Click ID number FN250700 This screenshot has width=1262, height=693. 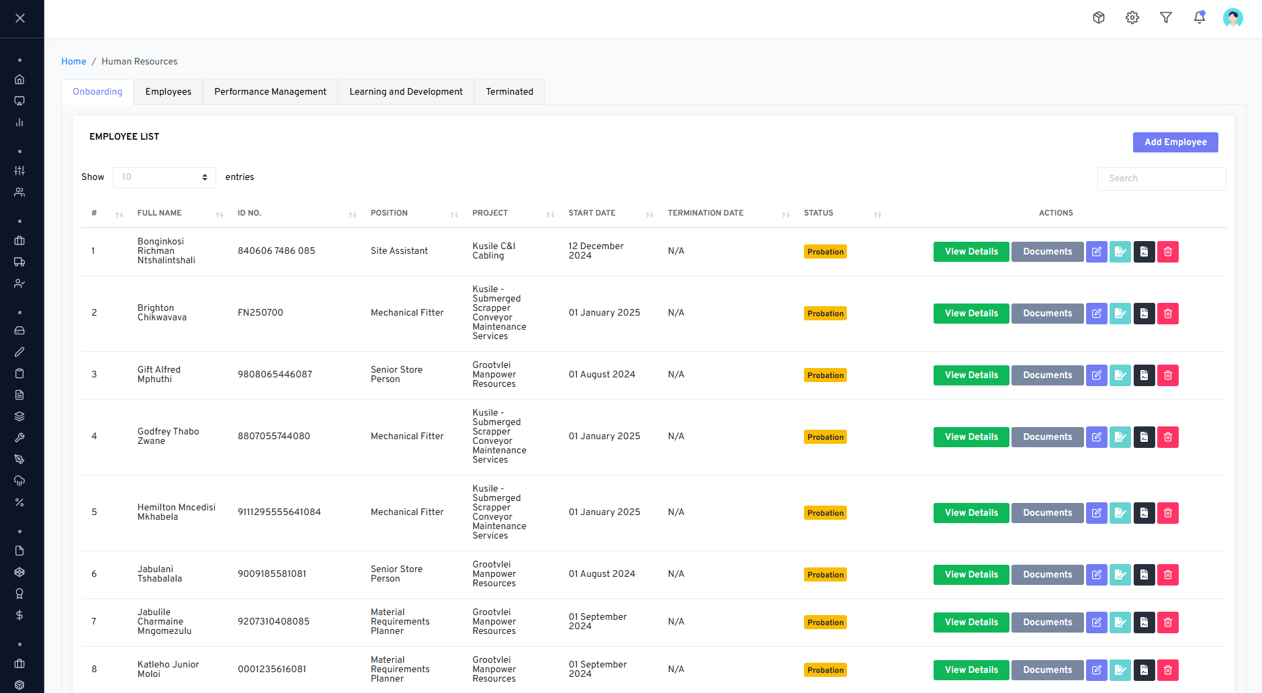point(261,313)
